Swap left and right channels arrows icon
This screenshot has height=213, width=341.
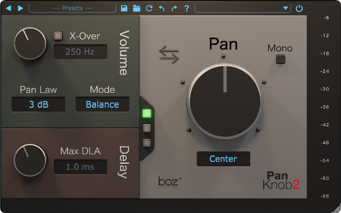[169, 55]
